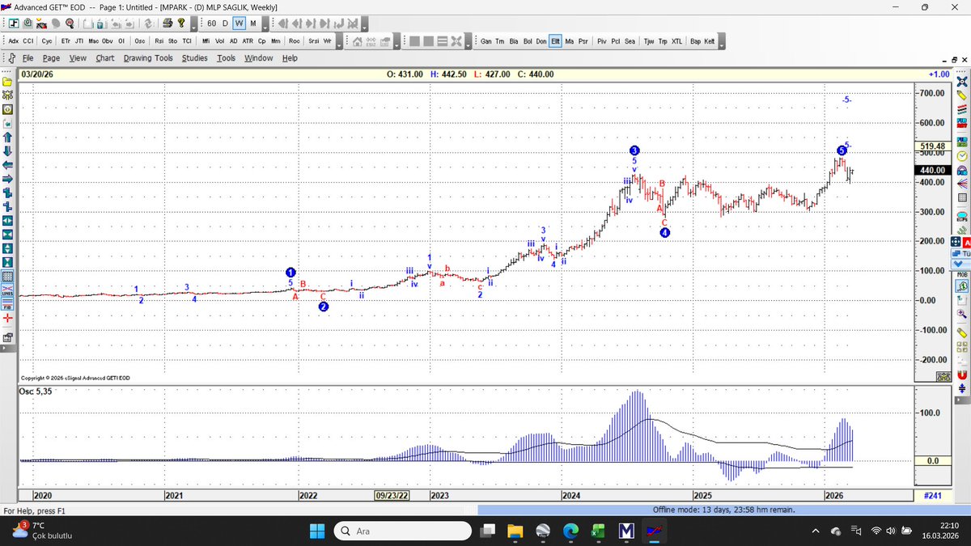Expand the window layout toolbar overflow arrow
971x546 pixels.
[x=468, y=41]
